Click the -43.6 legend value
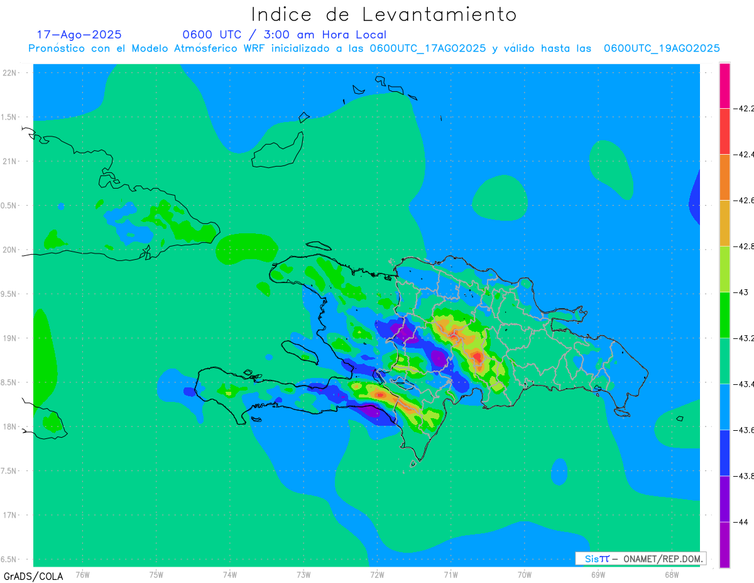754x583 pixels. point(743,430)
